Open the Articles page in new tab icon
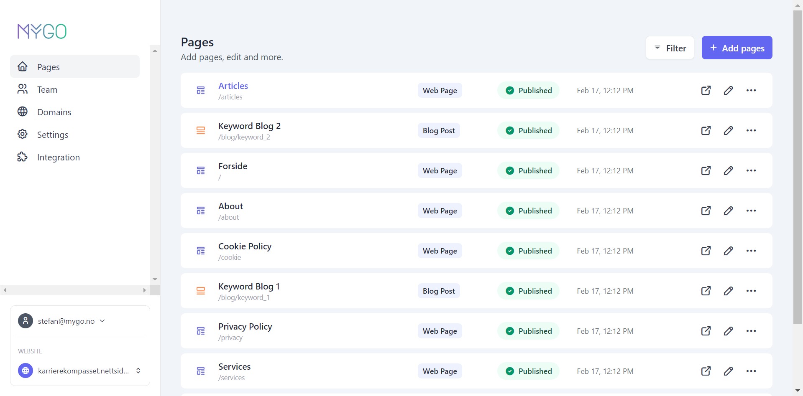This screenshot has width=803, height=396. [x=706, y=90]
